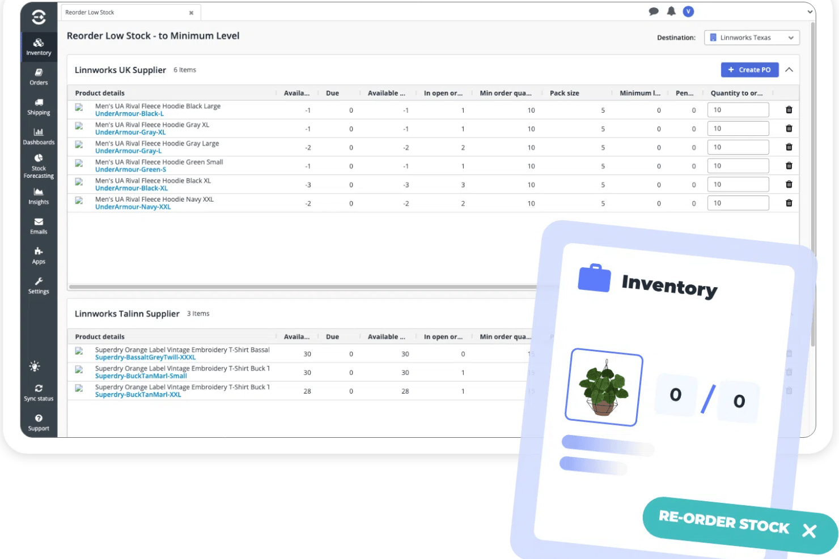Open Settings in the sidebar
This screenshot has height=559, width=839.
click(x=39, y=285)
